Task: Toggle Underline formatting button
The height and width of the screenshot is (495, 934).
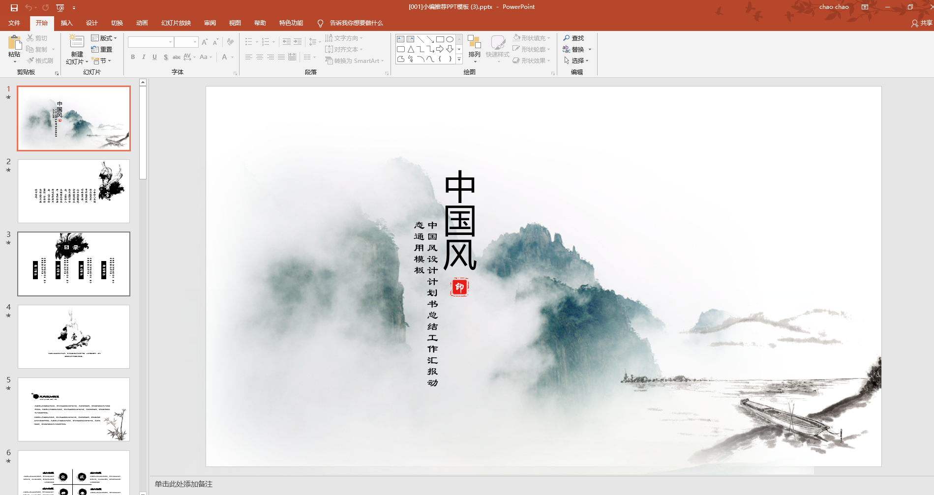Action: coord(154,57)
